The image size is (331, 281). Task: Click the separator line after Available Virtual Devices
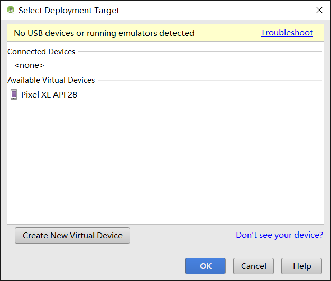click(x=209, y=80)
